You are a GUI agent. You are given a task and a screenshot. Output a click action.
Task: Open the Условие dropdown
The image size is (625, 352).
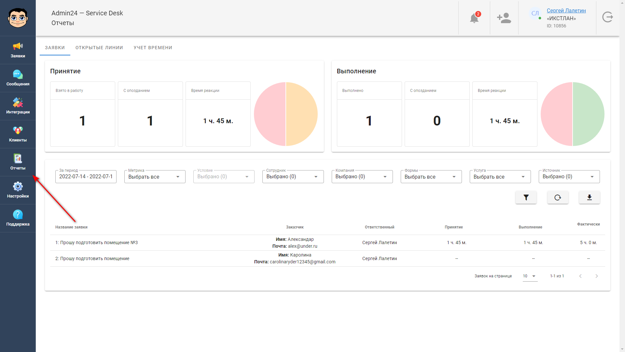click(x=224, y=177)
